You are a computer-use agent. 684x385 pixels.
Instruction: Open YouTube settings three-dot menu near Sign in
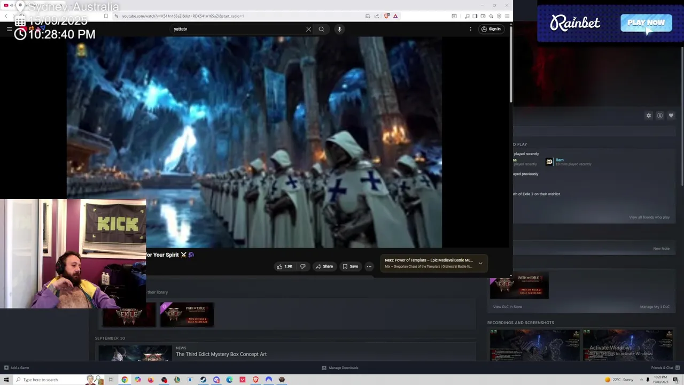coord(471,29)
